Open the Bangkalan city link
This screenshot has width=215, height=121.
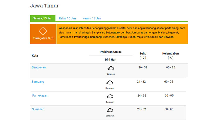click(x=39, y=67)
